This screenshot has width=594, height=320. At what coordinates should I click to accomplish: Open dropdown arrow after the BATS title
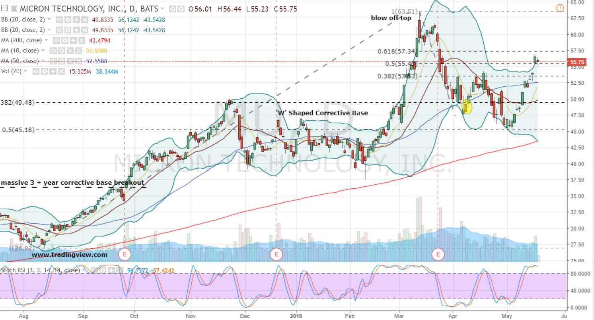[162, 9]
